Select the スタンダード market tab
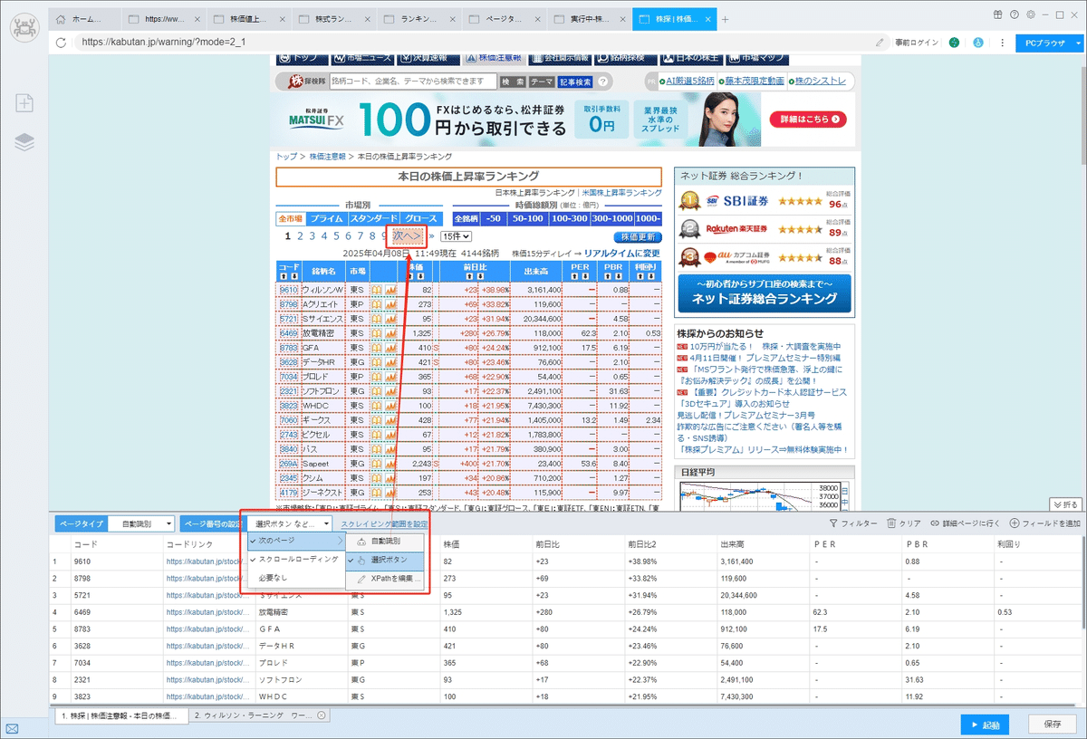 pyautogui.click(x=373, y=219)
